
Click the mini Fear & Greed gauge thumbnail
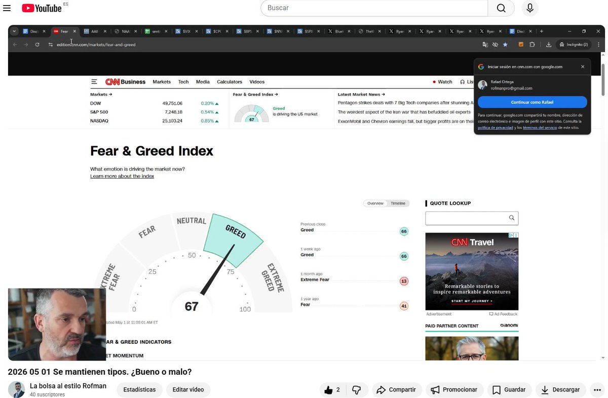tap(251, 113)
